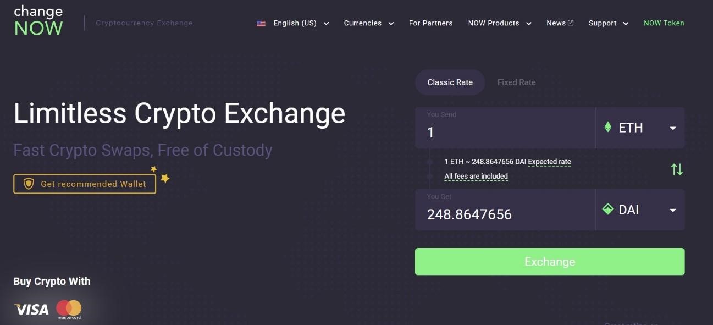Open the NOW Products menu
The width and height of the screenshot is (713, 325).
(x=500, y=23)
